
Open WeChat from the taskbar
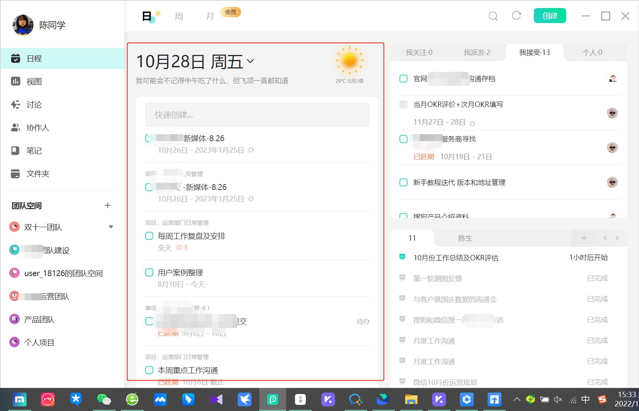(104, 399)
